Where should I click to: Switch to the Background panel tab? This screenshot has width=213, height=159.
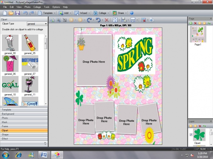24,114
